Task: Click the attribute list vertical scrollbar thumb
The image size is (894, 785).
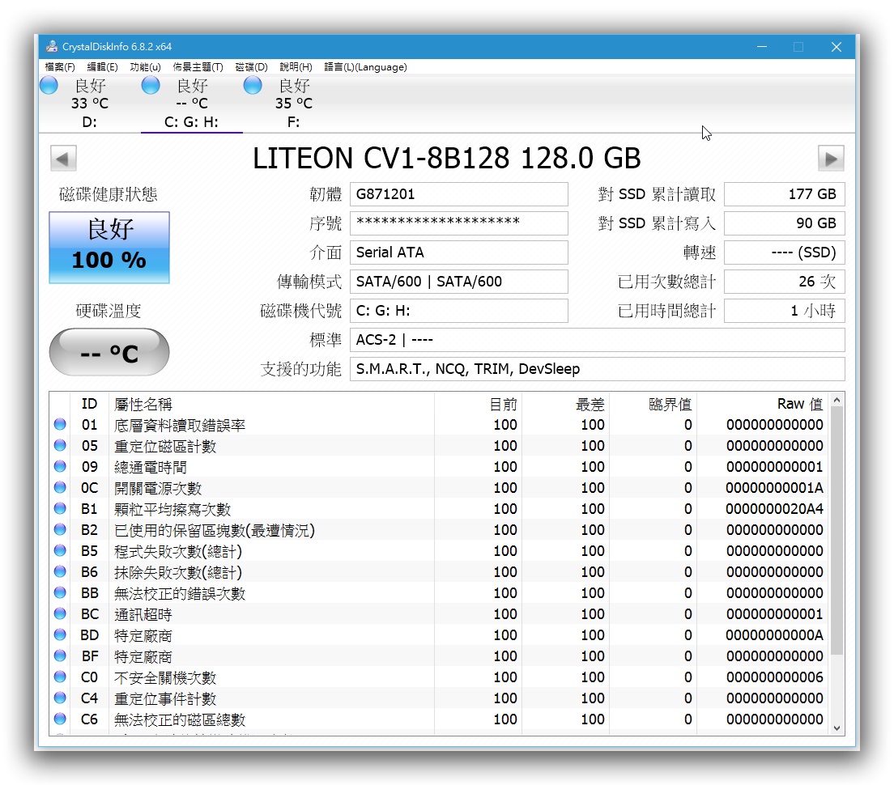Action: coord(837,531)
